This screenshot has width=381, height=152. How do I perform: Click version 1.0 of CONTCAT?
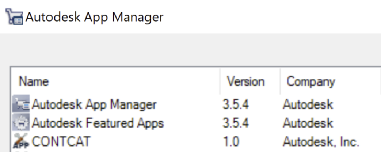[231, 141]
